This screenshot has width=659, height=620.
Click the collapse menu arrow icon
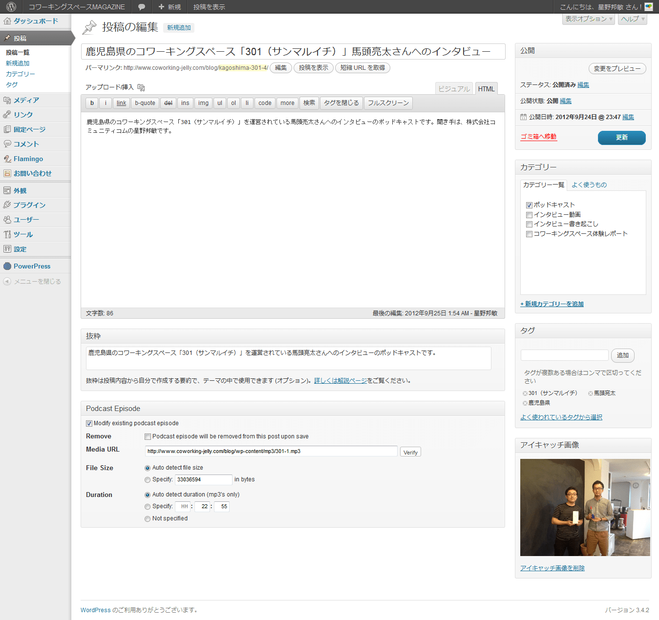click(x=7, y=281)
